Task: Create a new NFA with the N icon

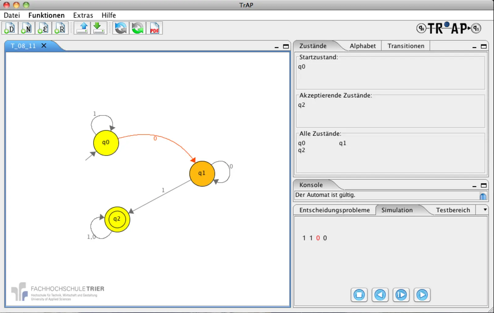Action: (27, 28)
